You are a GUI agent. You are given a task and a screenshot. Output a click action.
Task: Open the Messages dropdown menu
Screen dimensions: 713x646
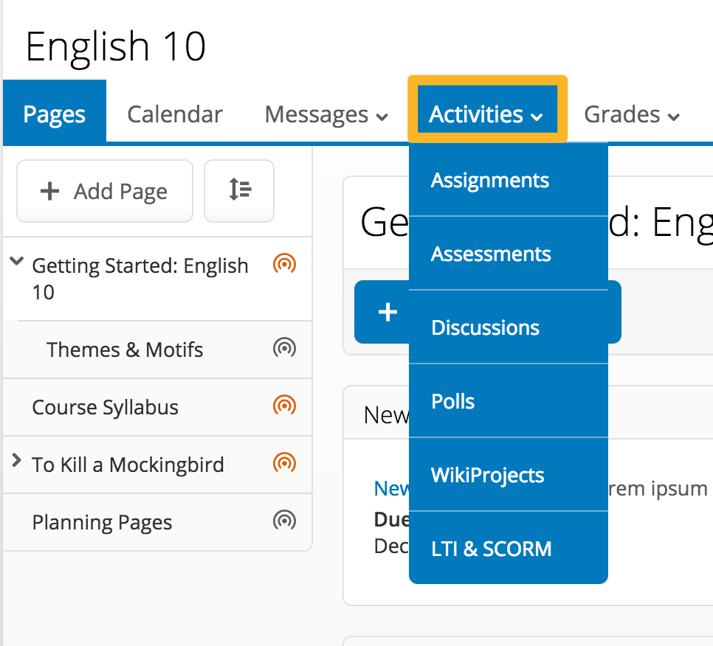[326, 114]
